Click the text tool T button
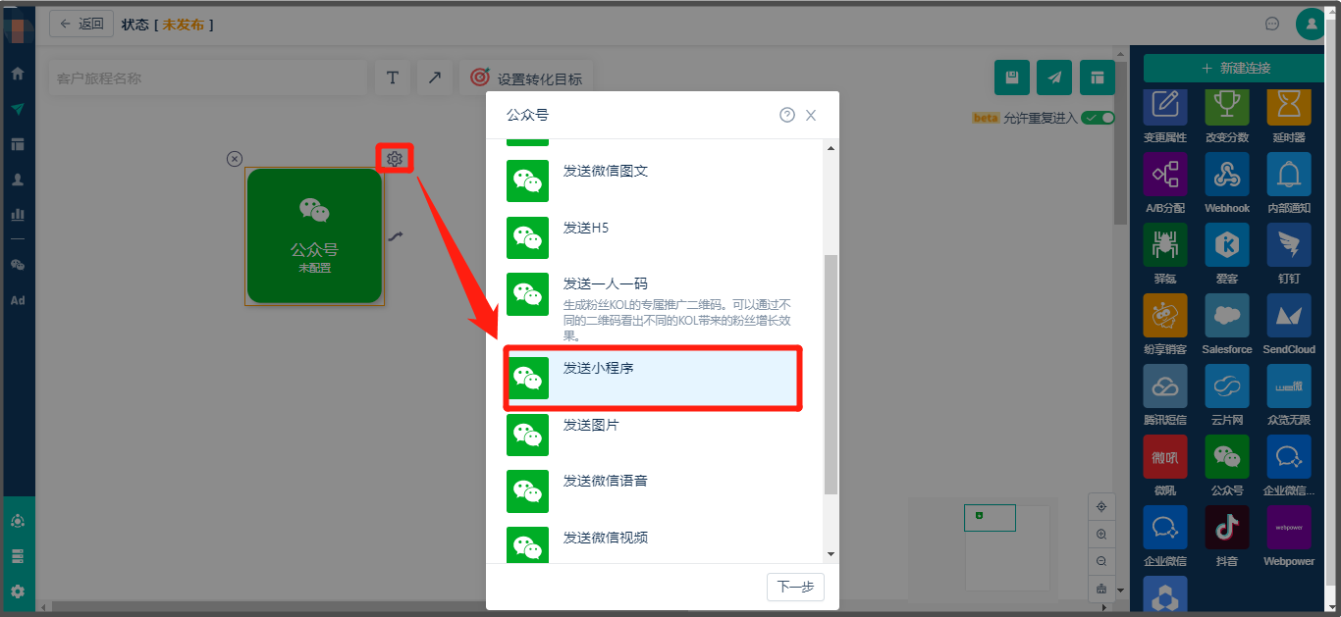 click(x=393, y=78)
